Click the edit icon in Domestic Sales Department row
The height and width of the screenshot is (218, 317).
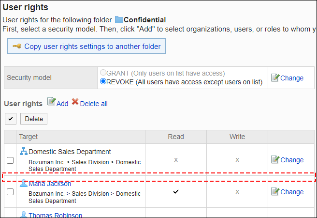275,159
